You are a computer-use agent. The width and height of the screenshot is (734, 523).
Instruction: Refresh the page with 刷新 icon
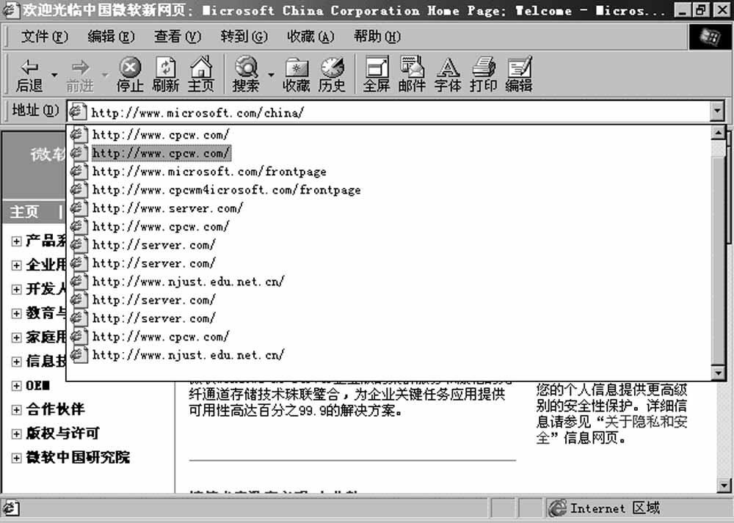(165, 74)
